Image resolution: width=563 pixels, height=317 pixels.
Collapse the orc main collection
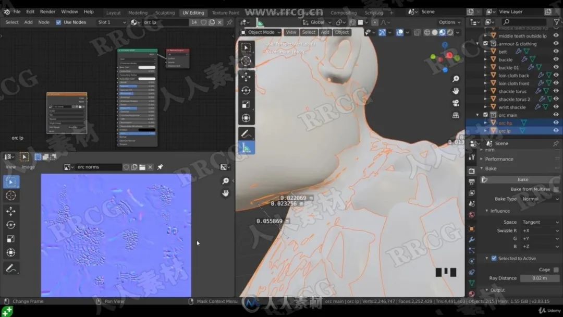[478, 115]
